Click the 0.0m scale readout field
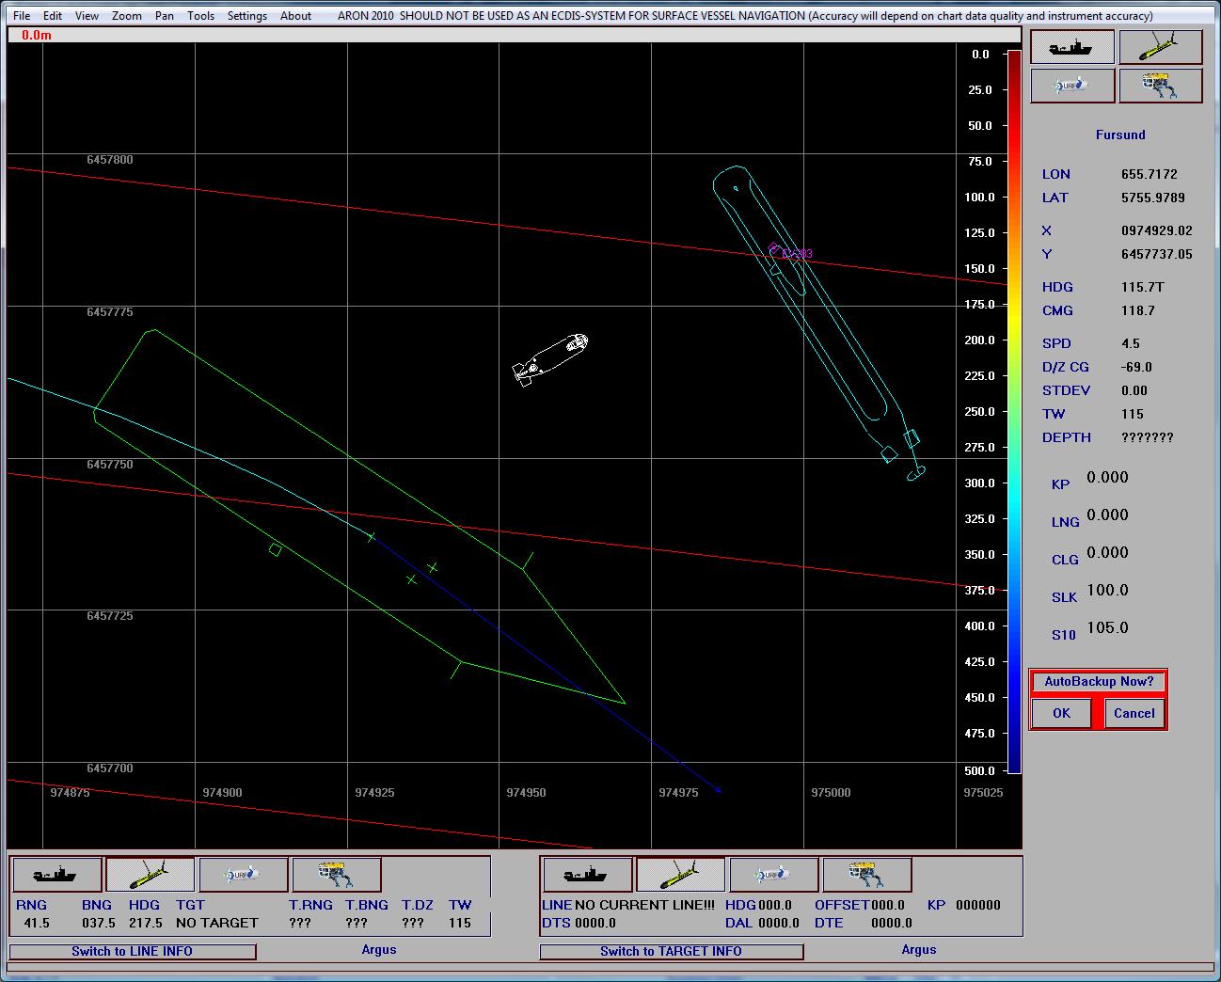The height and width of the screenshot is (982, 1221). [x=514, y=35]
